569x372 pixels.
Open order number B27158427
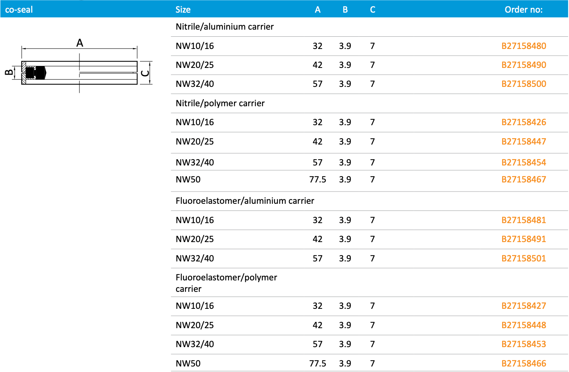pyautogui.click(x=524, y=306)
